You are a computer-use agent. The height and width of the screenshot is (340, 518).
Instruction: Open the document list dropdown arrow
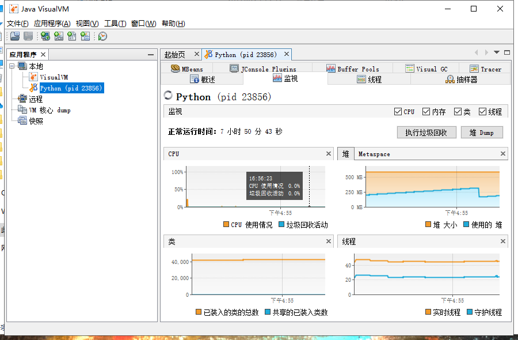click(497, 52)
